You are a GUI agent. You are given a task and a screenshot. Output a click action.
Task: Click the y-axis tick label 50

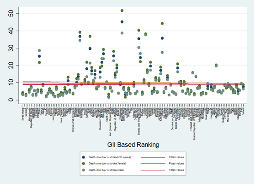point(11,13)
